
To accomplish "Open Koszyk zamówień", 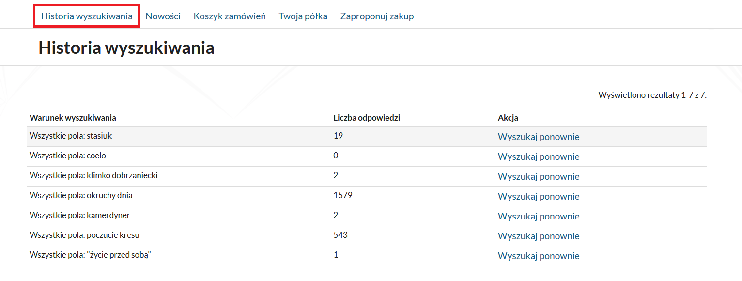I will 230,16.
